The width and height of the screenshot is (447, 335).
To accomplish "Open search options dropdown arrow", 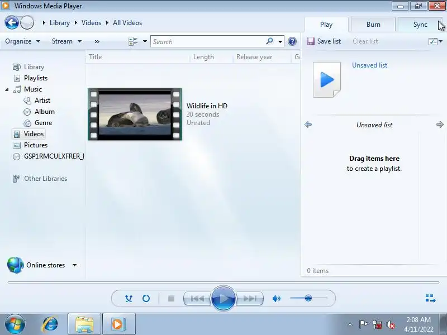I will point(280,41).
